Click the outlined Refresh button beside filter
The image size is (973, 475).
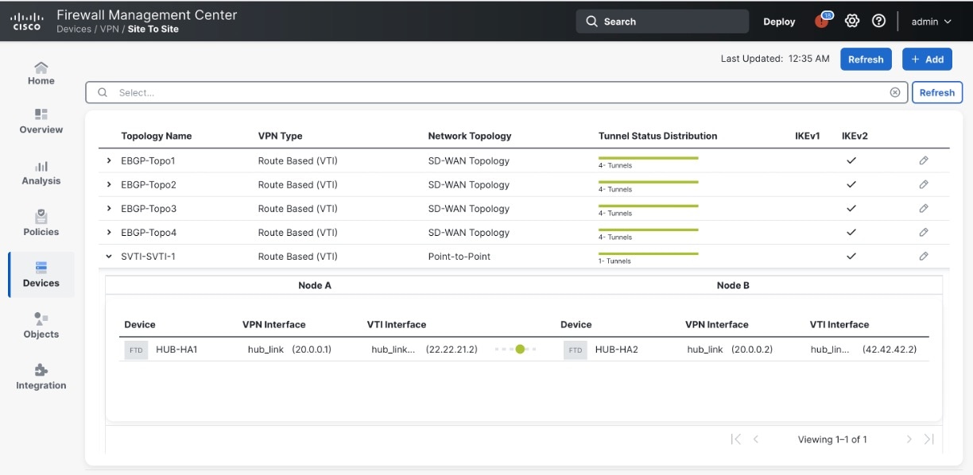[937, 92]
